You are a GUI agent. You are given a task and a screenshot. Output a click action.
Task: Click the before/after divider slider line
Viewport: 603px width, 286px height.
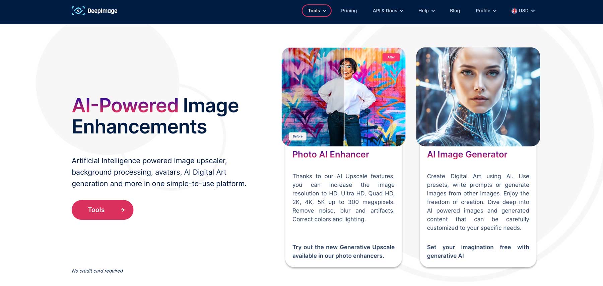(x=344, y=97)
